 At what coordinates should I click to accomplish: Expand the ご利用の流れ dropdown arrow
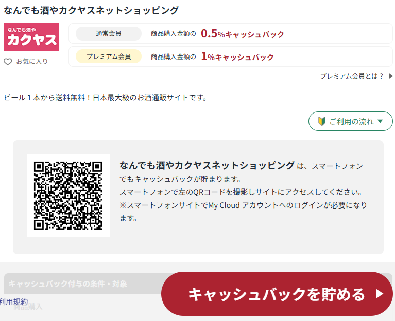pyautogui.click(x=381, y=122)
